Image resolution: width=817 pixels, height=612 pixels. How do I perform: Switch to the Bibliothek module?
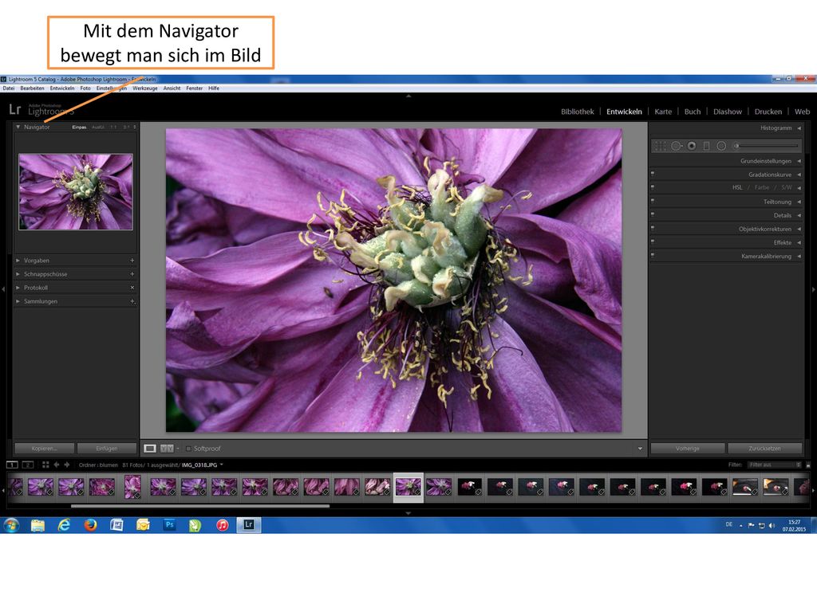pos(578,112)
